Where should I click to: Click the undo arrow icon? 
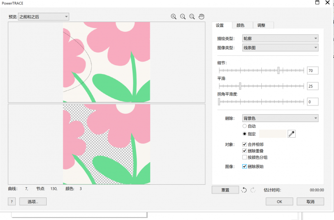(x=244, y=190)
